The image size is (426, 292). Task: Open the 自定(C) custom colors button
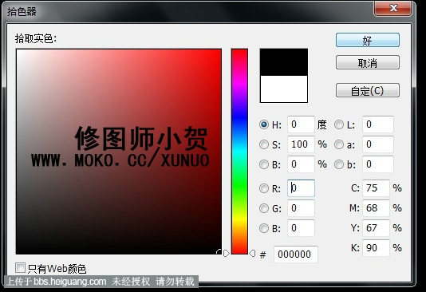(368, 90)
